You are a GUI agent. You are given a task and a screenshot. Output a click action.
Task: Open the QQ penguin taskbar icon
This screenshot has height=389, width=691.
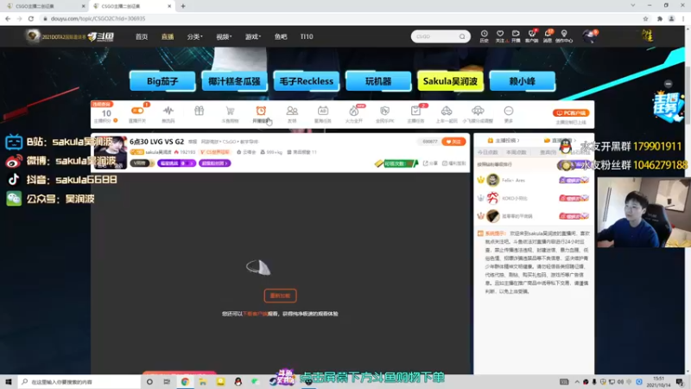238,381
